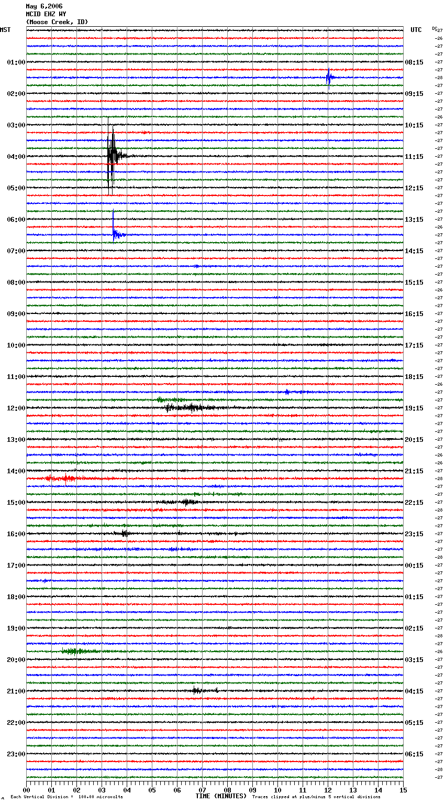Select the 06:00 MST time label
Viewport: 445px width, 804px height.
click(x=16, y=220)
